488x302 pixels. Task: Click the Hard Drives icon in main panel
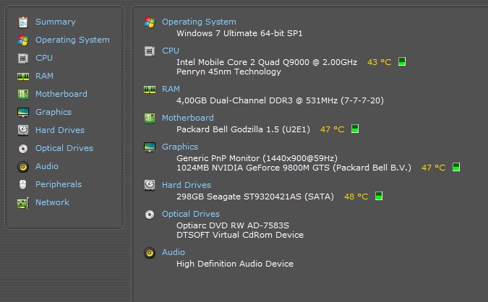[150, 185]
